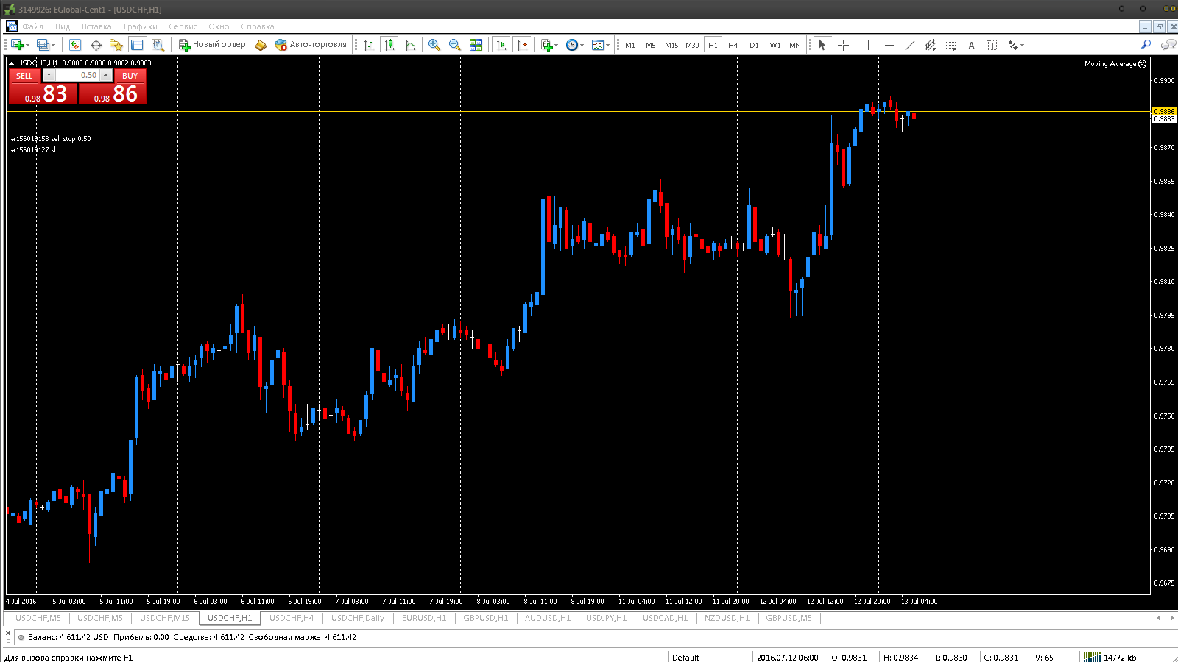Image resolution: width=1178 pixels, height=662 pixels.
Task: Select the W1 timeframe
Action: pos(775,45)
